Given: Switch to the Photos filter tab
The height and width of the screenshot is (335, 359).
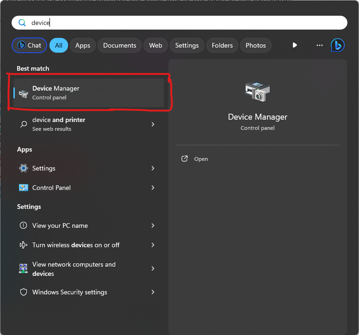Looking at the screenshot, I should (x=256, y=45).
